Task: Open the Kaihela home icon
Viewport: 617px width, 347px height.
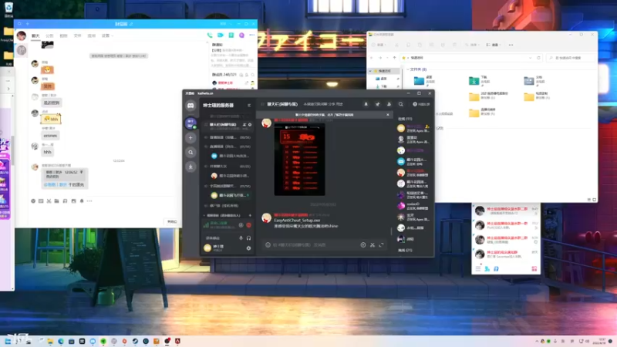Action: point(190,106)
